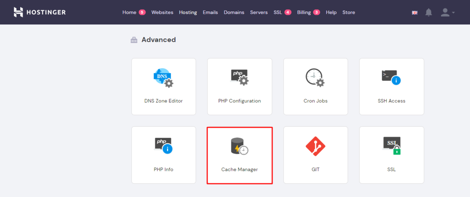
Task: Go to Home in top navigation
Action: (129, 12)
